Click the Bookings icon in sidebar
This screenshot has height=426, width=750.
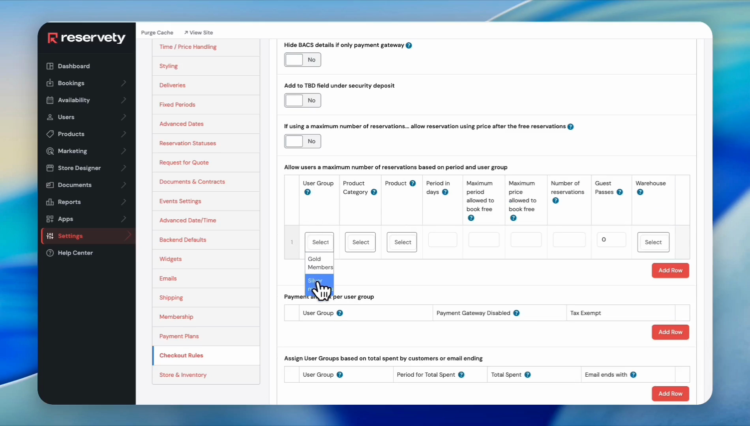(50, 83)
